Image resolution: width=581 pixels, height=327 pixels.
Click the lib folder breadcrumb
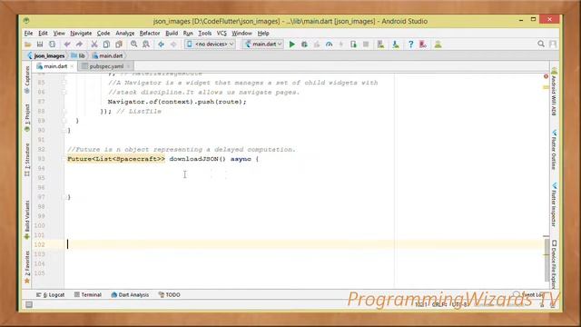tap(78, 55)
